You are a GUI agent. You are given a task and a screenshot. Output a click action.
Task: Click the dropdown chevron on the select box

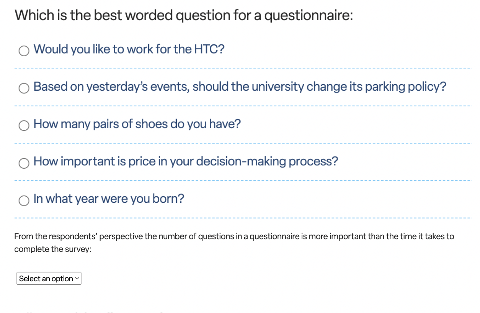click(77, 278)
